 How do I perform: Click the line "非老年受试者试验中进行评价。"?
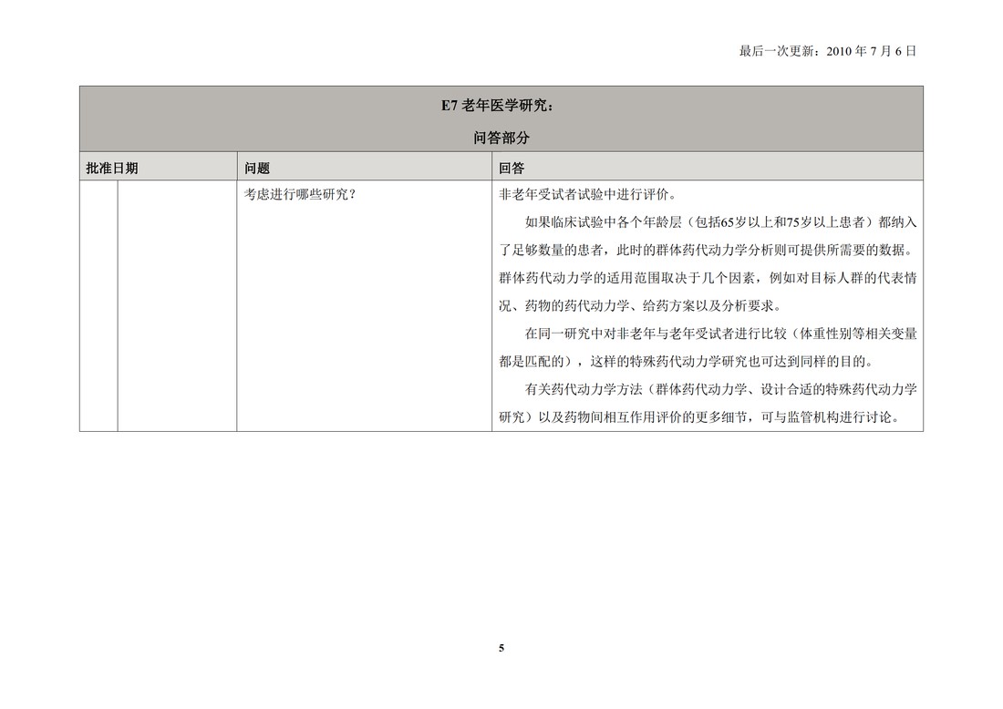tap(588, 194)
